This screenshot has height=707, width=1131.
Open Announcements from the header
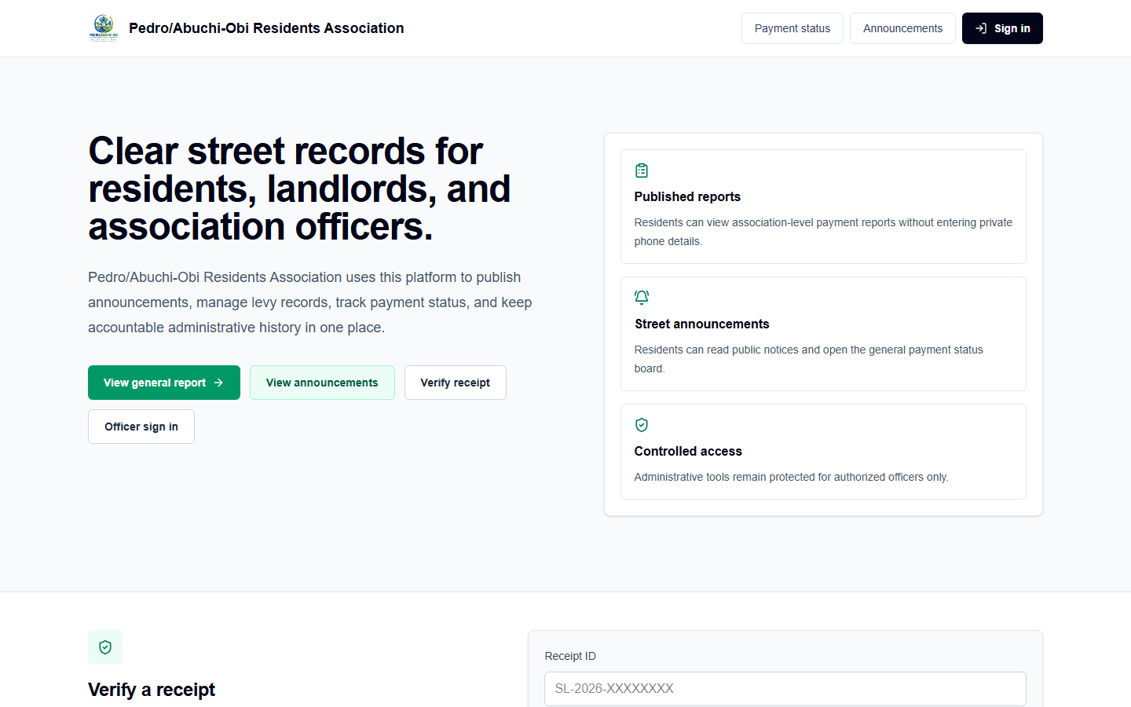(902, 28)
